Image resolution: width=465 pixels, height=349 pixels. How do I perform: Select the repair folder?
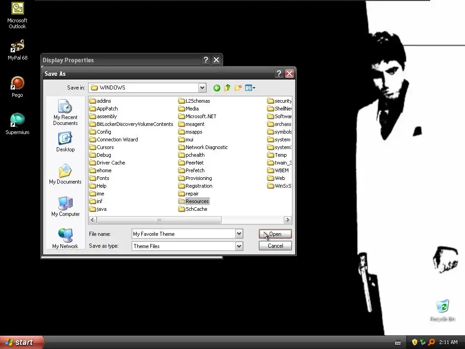[188, 194]
